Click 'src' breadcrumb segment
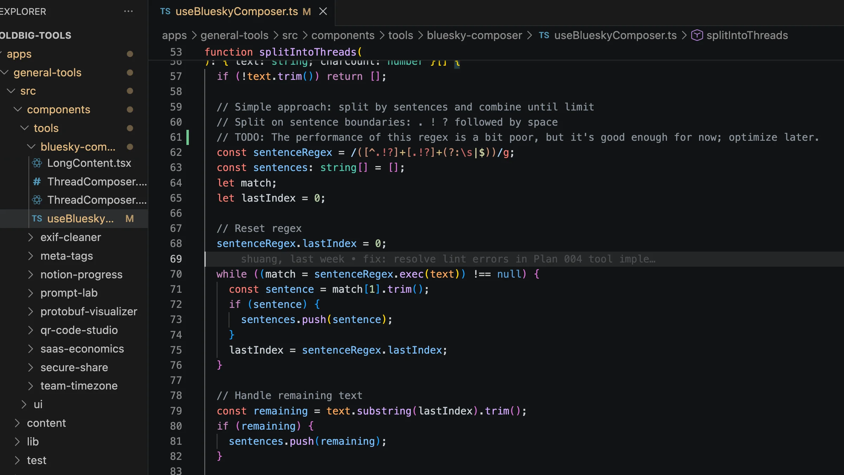The width and height of the screenshot is (844, 475). 290,35
